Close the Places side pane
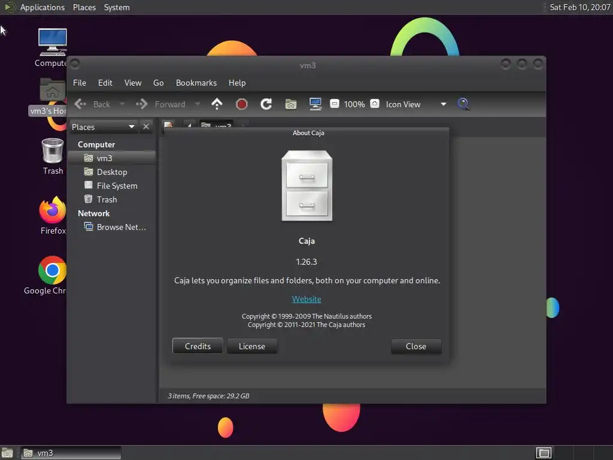 click(146, 127)
